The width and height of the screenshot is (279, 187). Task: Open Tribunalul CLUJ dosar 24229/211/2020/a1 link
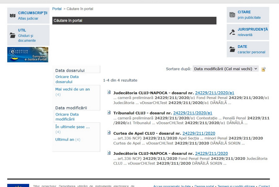point(193,113)
